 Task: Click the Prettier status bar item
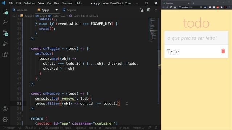coord(138,128)
